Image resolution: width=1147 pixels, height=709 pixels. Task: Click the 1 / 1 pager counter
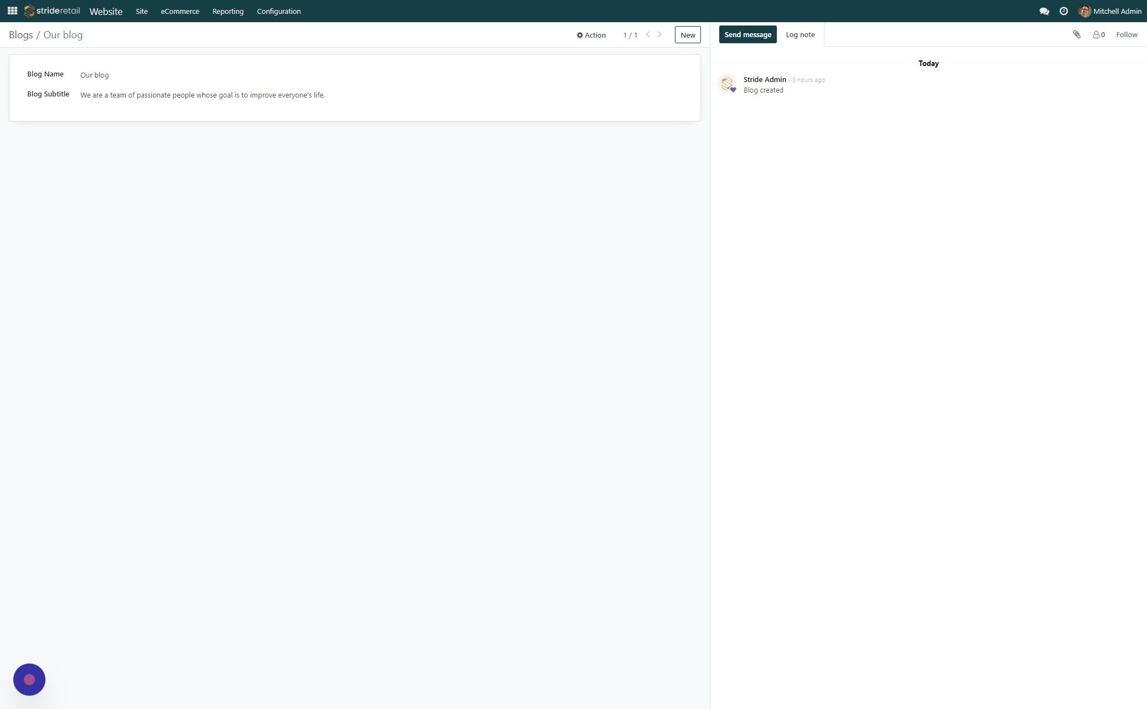[x=630, y=35]
